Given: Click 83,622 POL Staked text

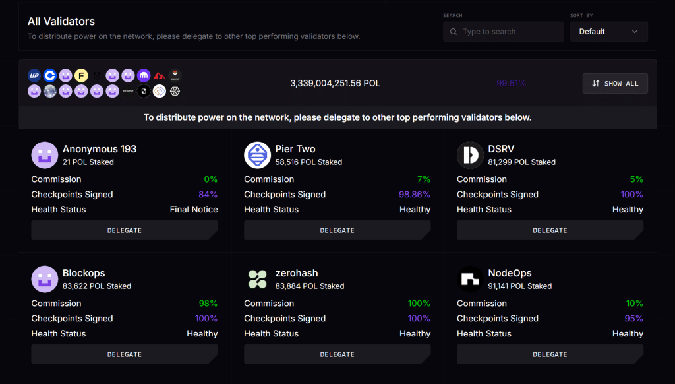Looking at the screenshot, I should (x=97, y=286).
